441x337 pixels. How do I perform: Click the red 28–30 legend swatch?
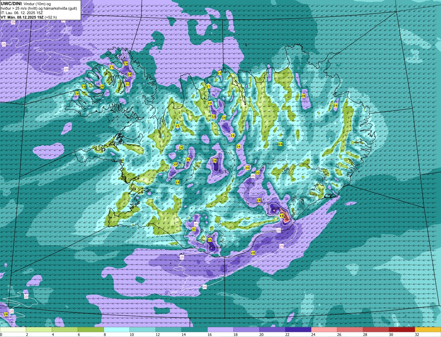click(376, 329)
